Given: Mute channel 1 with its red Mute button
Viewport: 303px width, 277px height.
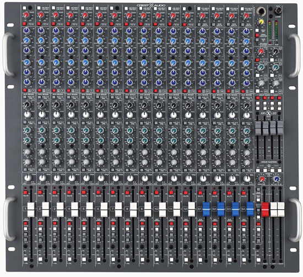Looking at the screenshot, I should tap(25, 193).
